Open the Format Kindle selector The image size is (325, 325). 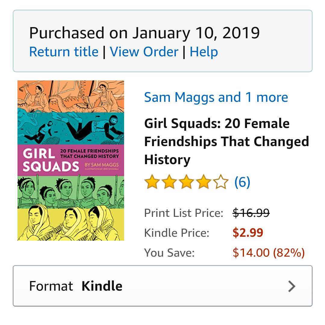click(x=162, y=286)
